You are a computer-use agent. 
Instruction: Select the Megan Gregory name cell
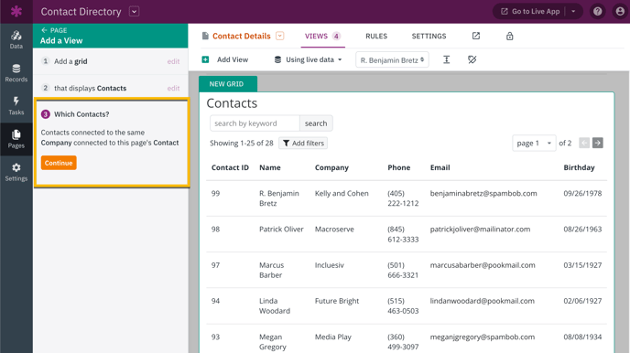(x=272, y=342)
